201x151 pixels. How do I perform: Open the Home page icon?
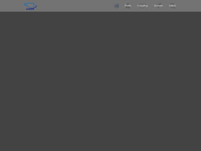point(117,6)
